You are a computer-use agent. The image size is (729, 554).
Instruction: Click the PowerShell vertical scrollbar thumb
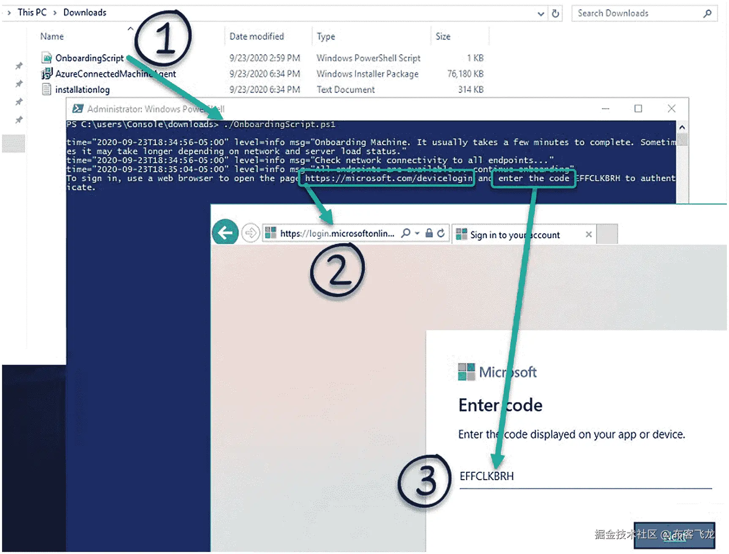click(682, 139)
